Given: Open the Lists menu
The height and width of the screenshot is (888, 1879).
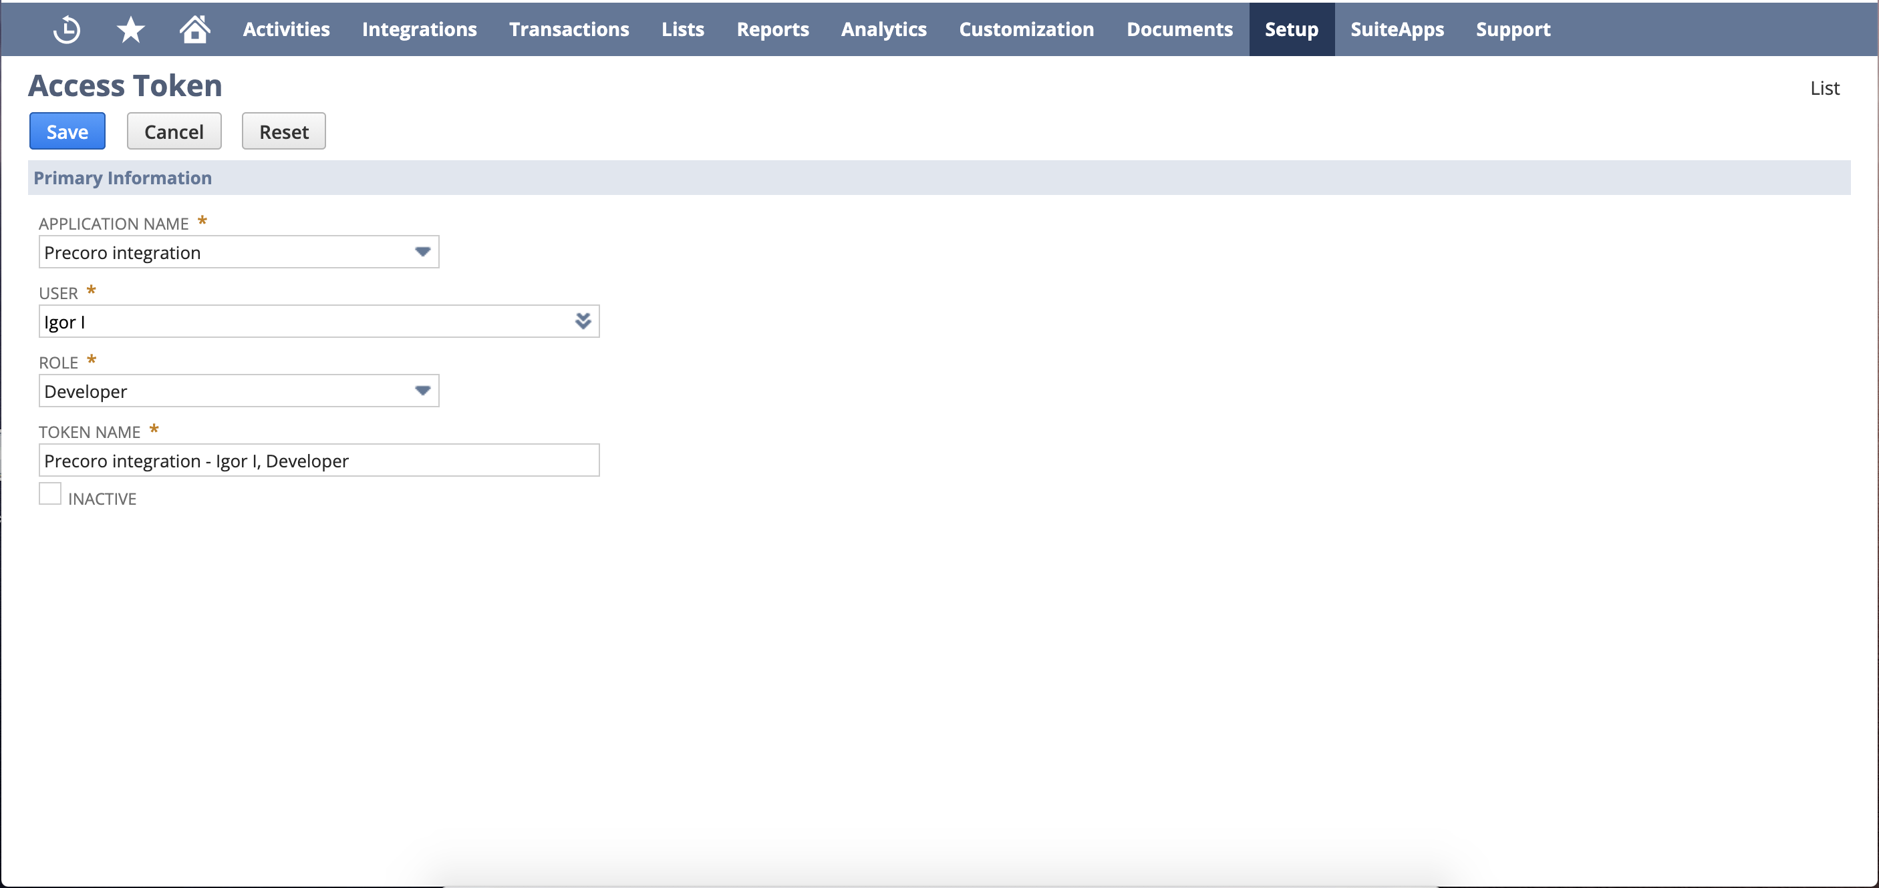Looking at the screenshot, I should coord(683,29).
